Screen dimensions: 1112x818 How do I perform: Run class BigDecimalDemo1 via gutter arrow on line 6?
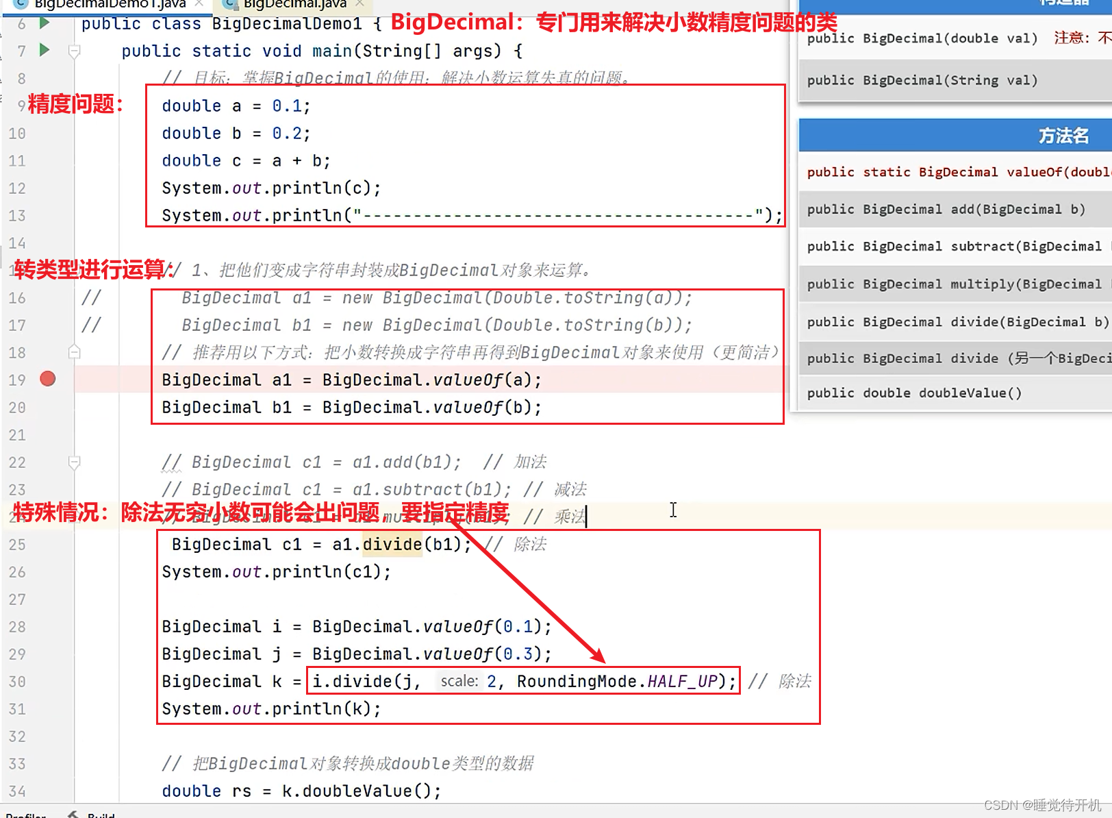[x=45, y=23]
